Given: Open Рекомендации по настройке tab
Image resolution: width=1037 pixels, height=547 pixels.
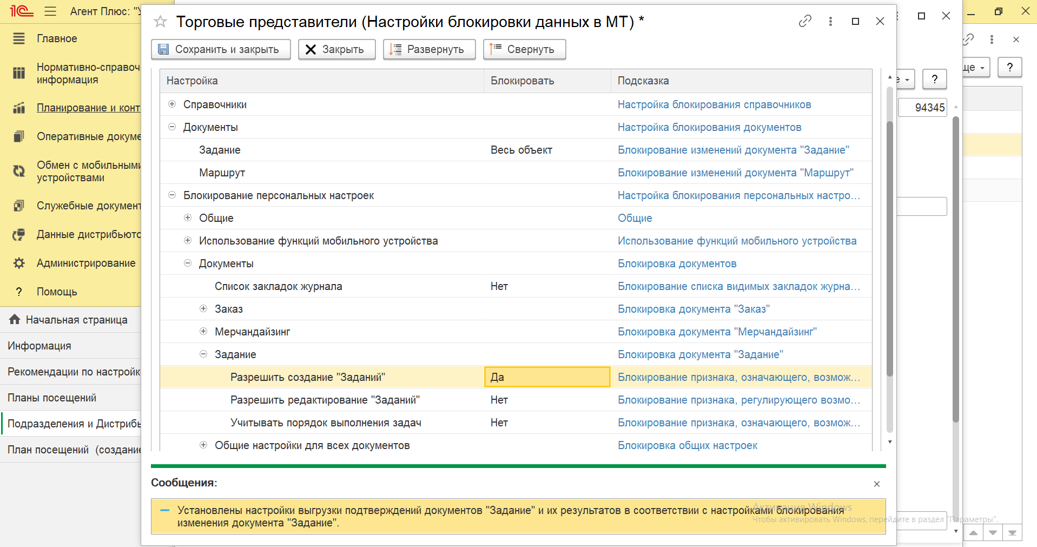Looking at the screenshot, I should pyautogui.click(x=70, y=372).
